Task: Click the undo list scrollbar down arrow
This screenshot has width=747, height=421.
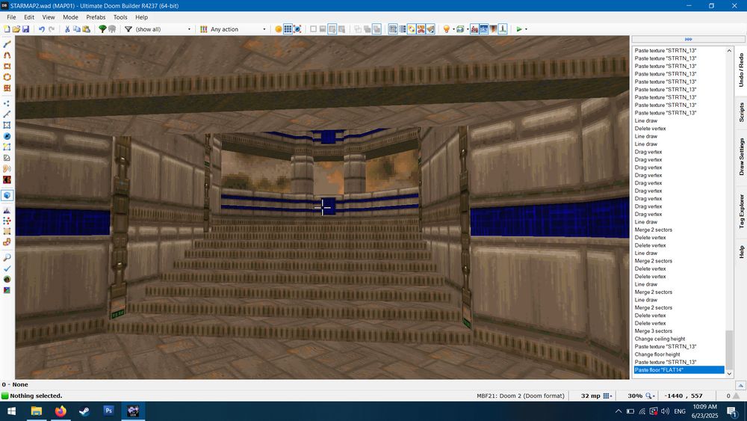Action: 729,375
